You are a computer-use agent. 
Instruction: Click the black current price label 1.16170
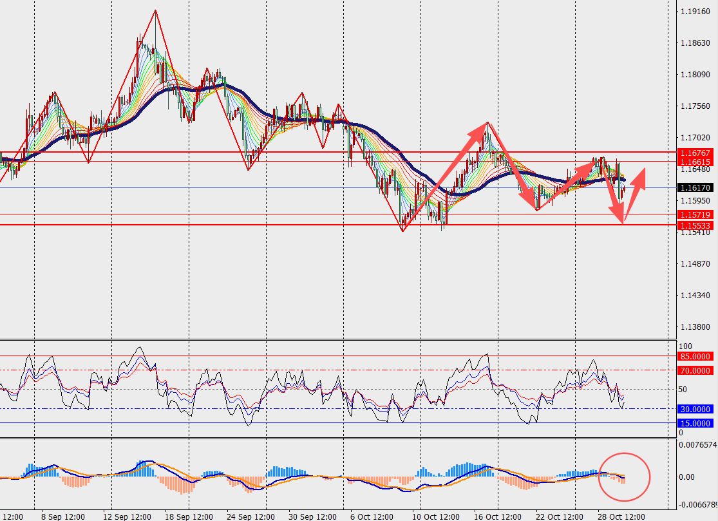pos(695,187)
